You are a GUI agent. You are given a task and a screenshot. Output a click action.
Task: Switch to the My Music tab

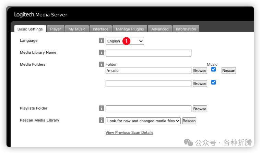[77, 29]
